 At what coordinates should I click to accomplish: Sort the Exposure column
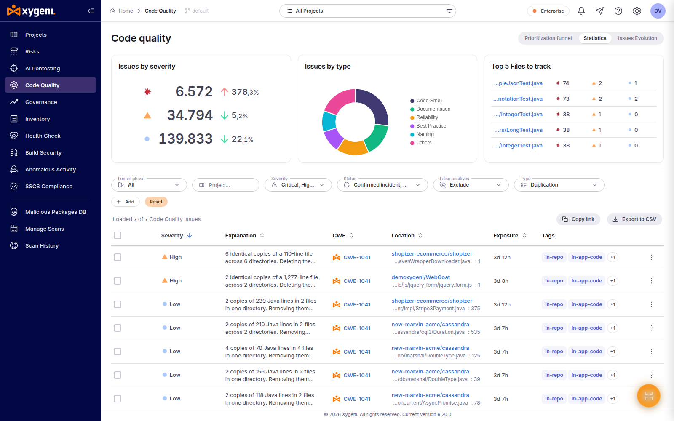524,235
